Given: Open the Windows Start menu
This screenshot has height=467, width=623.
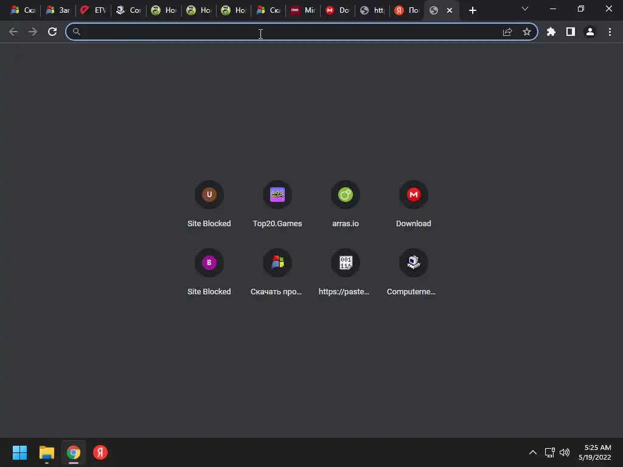Looking at the screenshot, I should (x=19, y=452).
